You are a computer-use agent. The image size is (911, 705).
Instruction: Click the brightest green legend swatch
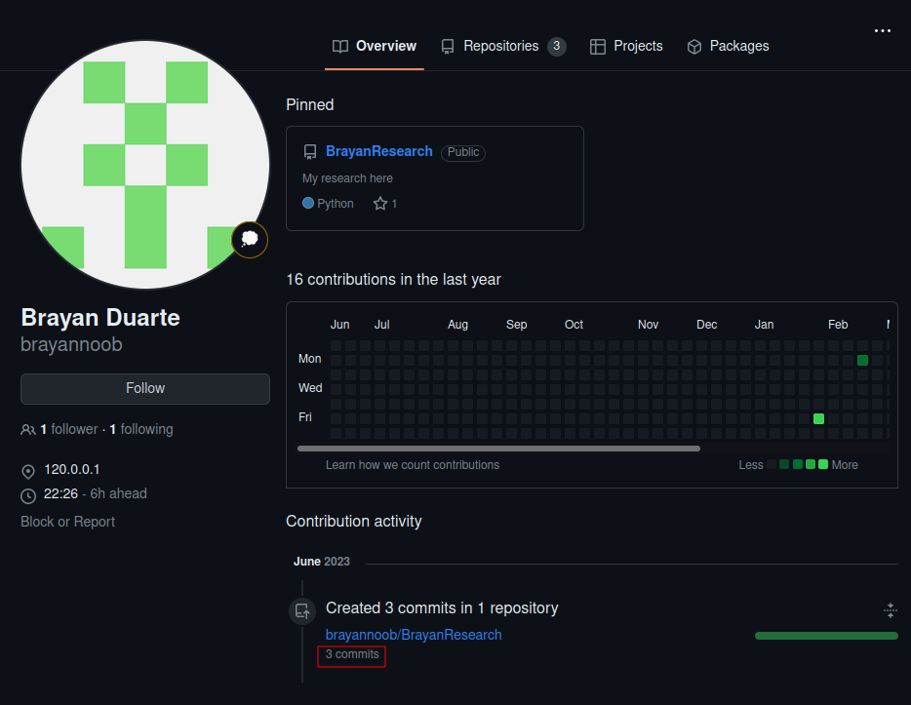[822, 464]
